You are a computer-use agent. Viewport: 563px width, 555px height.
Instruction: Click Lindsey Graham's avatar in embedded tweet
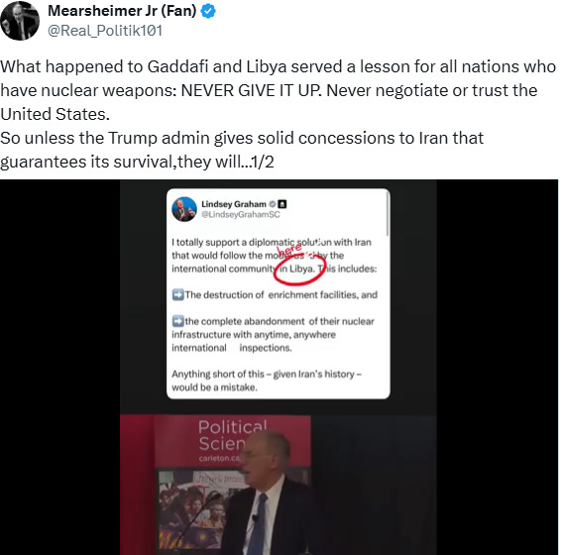(x=184, y=209)
